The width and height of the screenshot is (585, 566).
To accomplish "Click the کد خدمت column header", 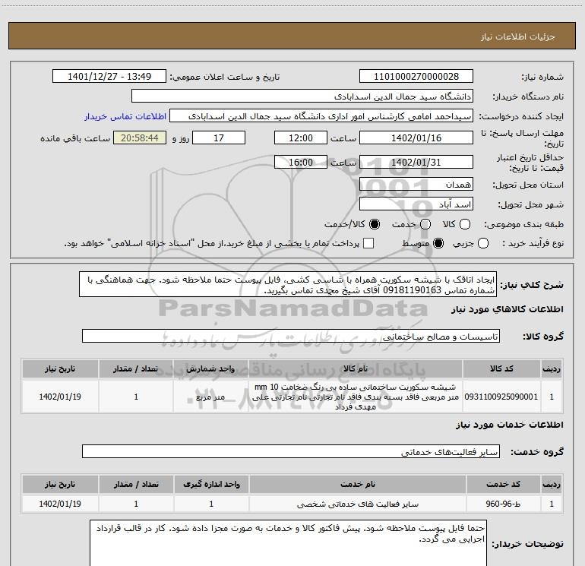I will [x=503, y=484].
